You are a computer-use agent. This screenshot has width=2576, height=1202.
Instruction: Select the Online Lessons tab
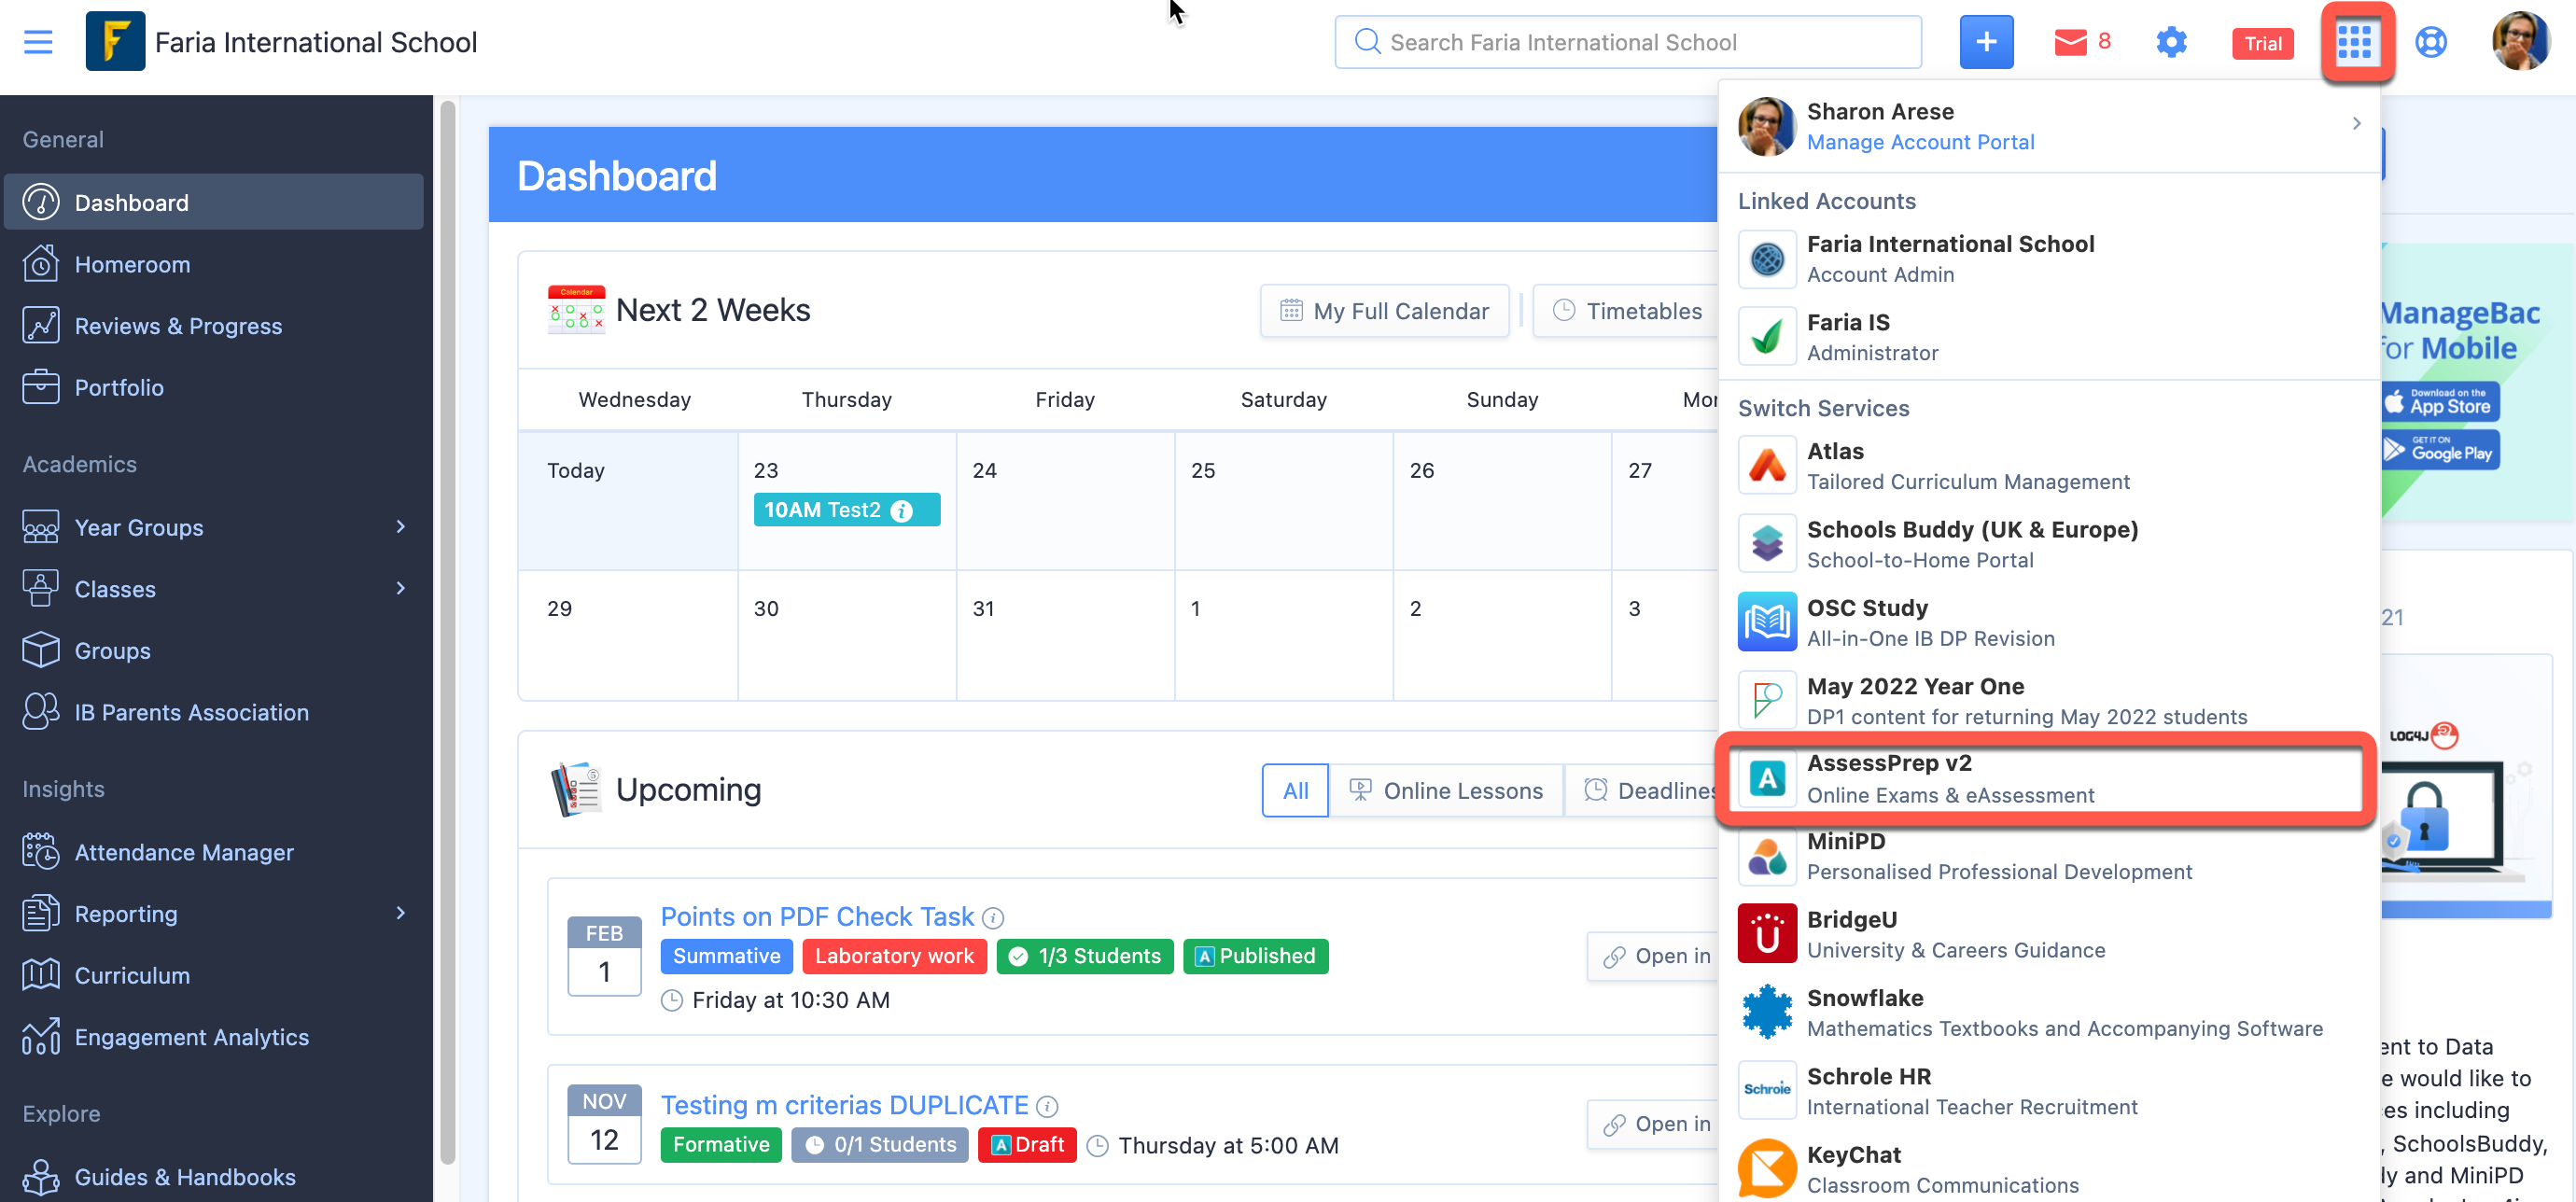[x=1446, y=790]
